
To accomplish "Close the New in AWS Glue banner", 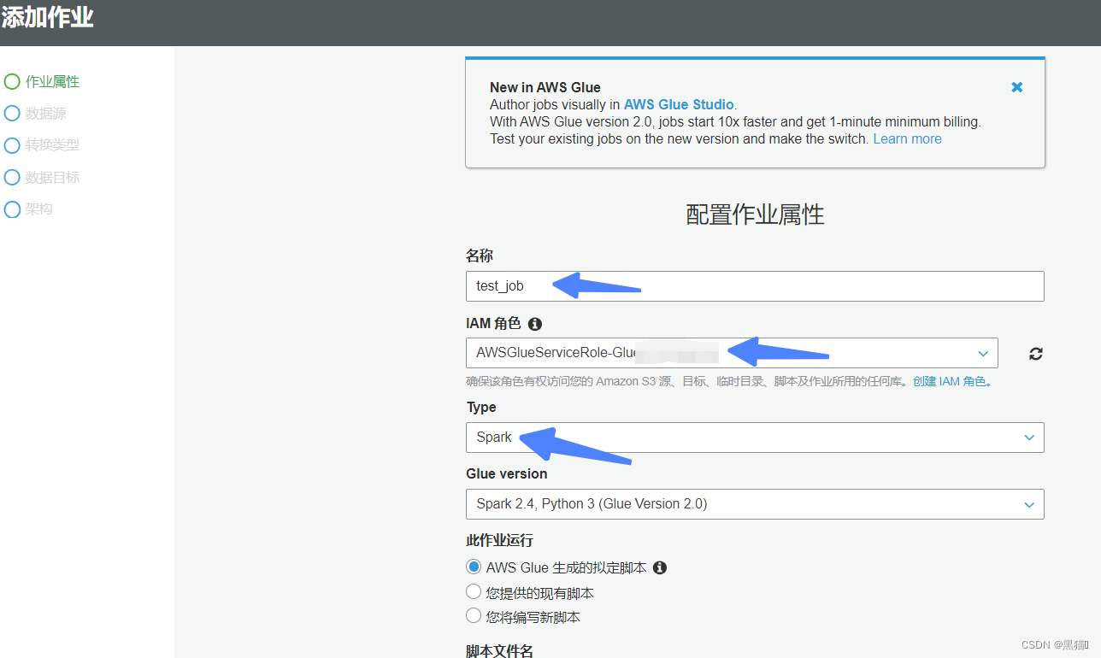I will [x=1017, y=87].
